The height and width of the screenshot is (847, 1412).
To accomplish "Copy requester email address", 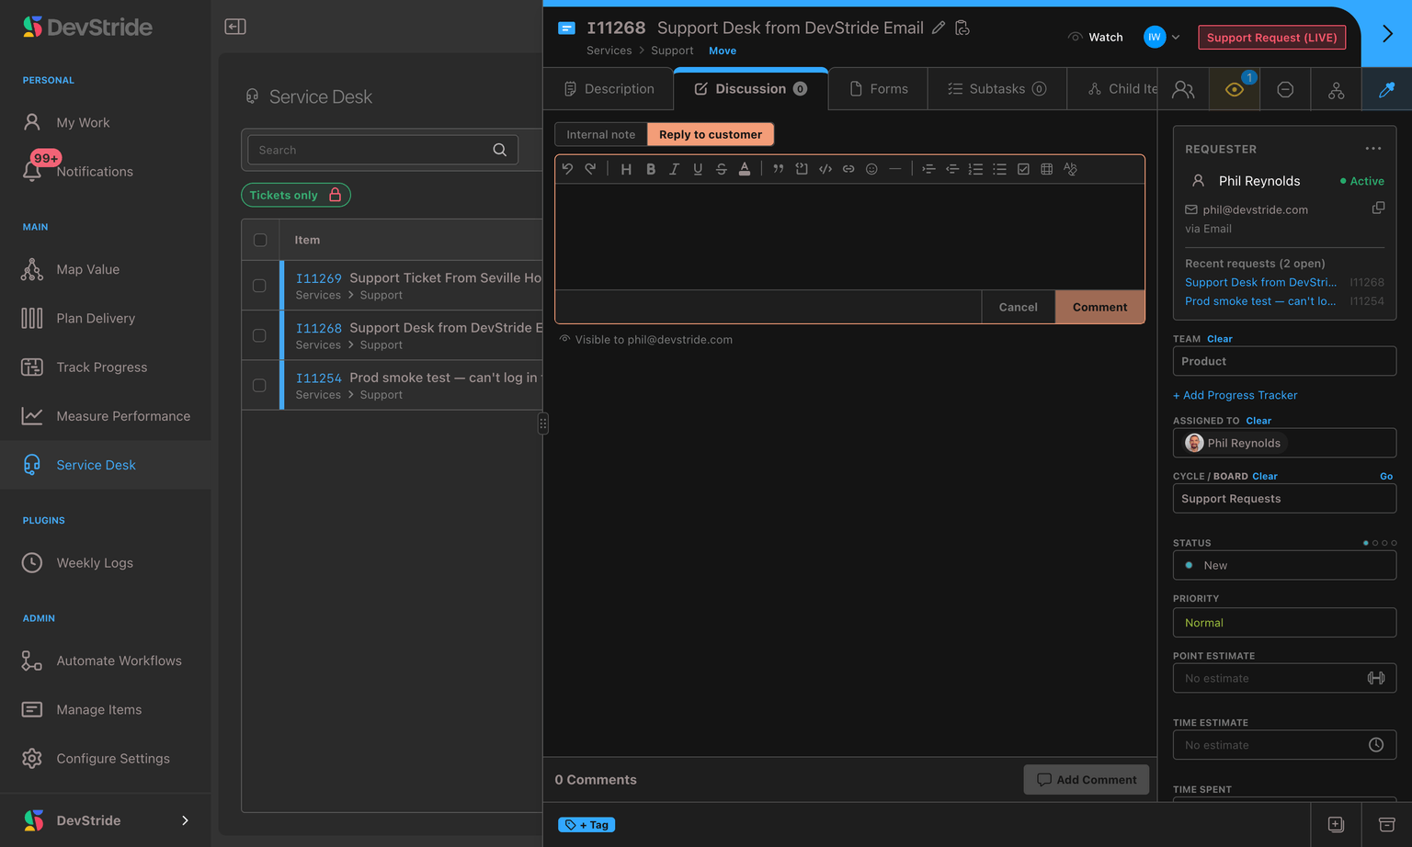I will (x=1378, y=209).
